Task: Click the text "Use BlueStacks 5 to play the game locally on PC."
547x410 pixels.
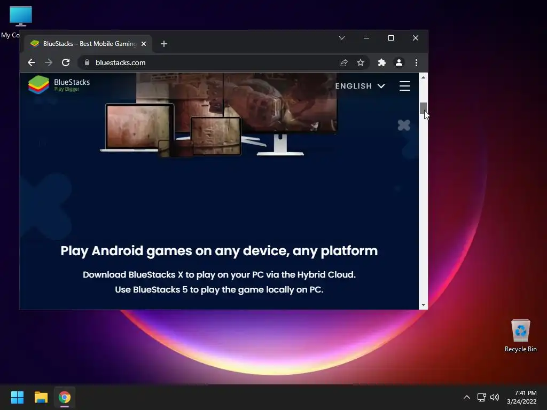Action: pos(219,290)
